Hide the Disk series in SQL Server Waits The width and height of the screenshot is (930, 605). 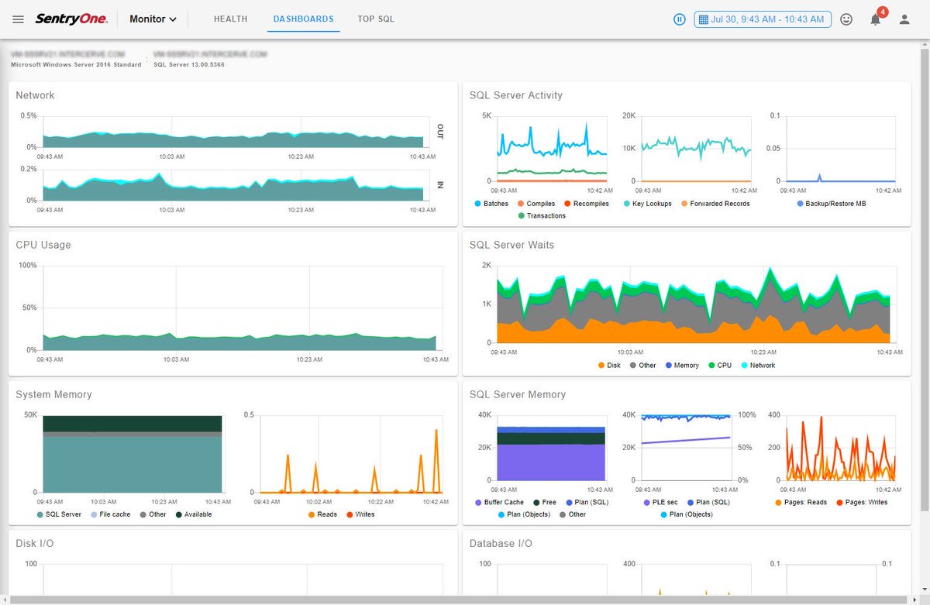pos(609,366)
